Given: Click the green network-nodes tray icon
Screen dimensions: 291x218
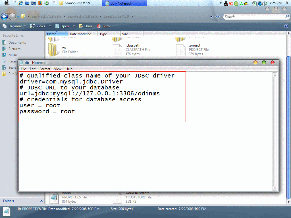Looking at the screenshot, I should pos(241,3).
